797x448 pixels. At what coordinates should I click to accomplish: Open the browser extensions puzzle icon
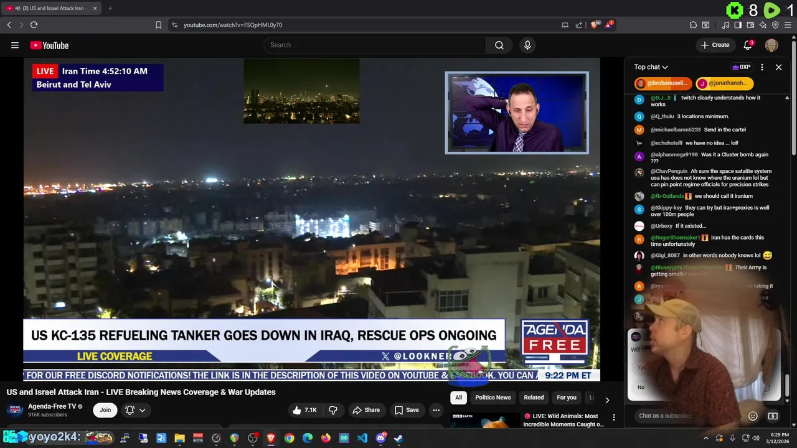(x=693, y=25)
